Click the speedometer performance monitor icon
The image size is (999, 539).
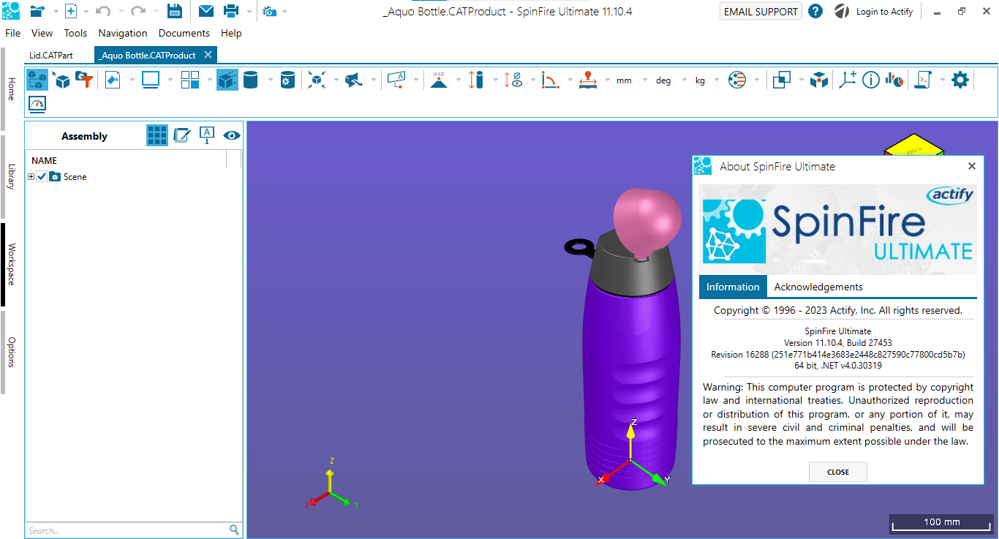pos(37,104)
